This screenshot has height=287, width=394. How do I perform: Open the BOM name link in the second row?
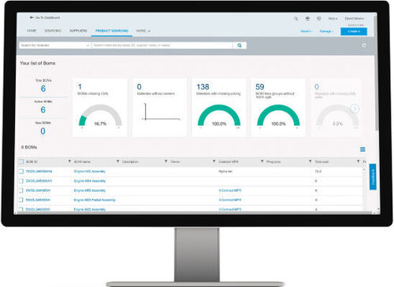tap(90, 181)
